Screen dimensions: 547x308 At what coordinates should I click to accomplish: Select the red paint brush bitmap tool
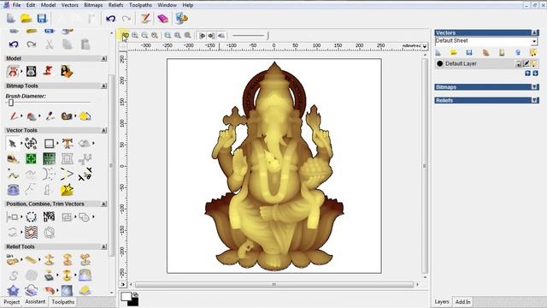pos(14,116)
